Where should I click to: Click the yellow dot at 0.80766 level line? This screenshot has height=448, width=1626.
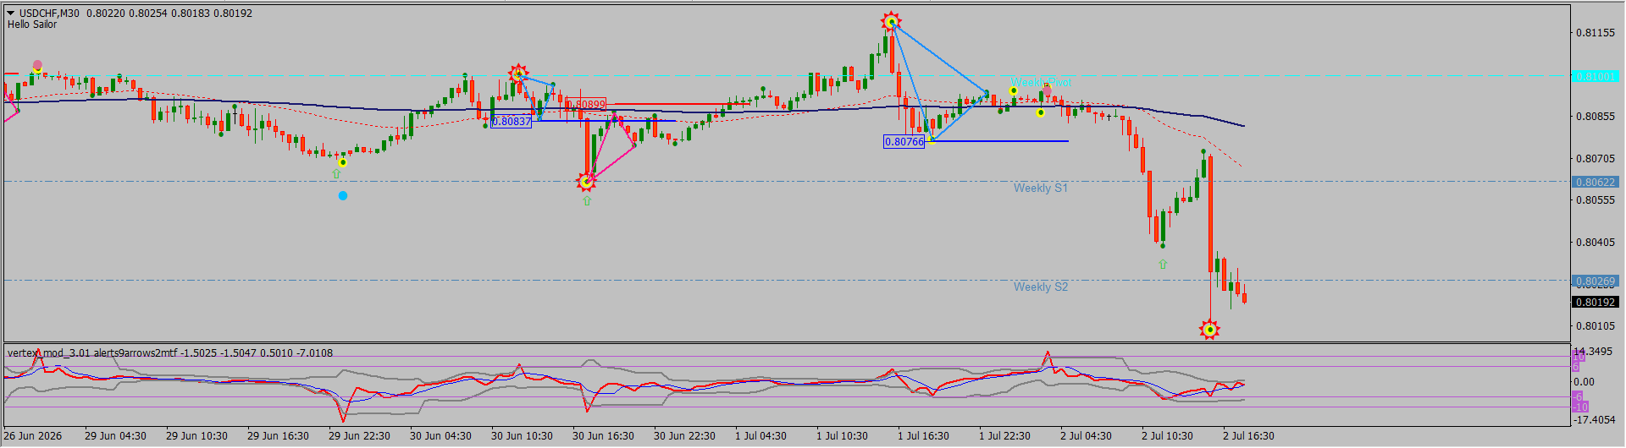pyautogui.click(x=931, y=139)
